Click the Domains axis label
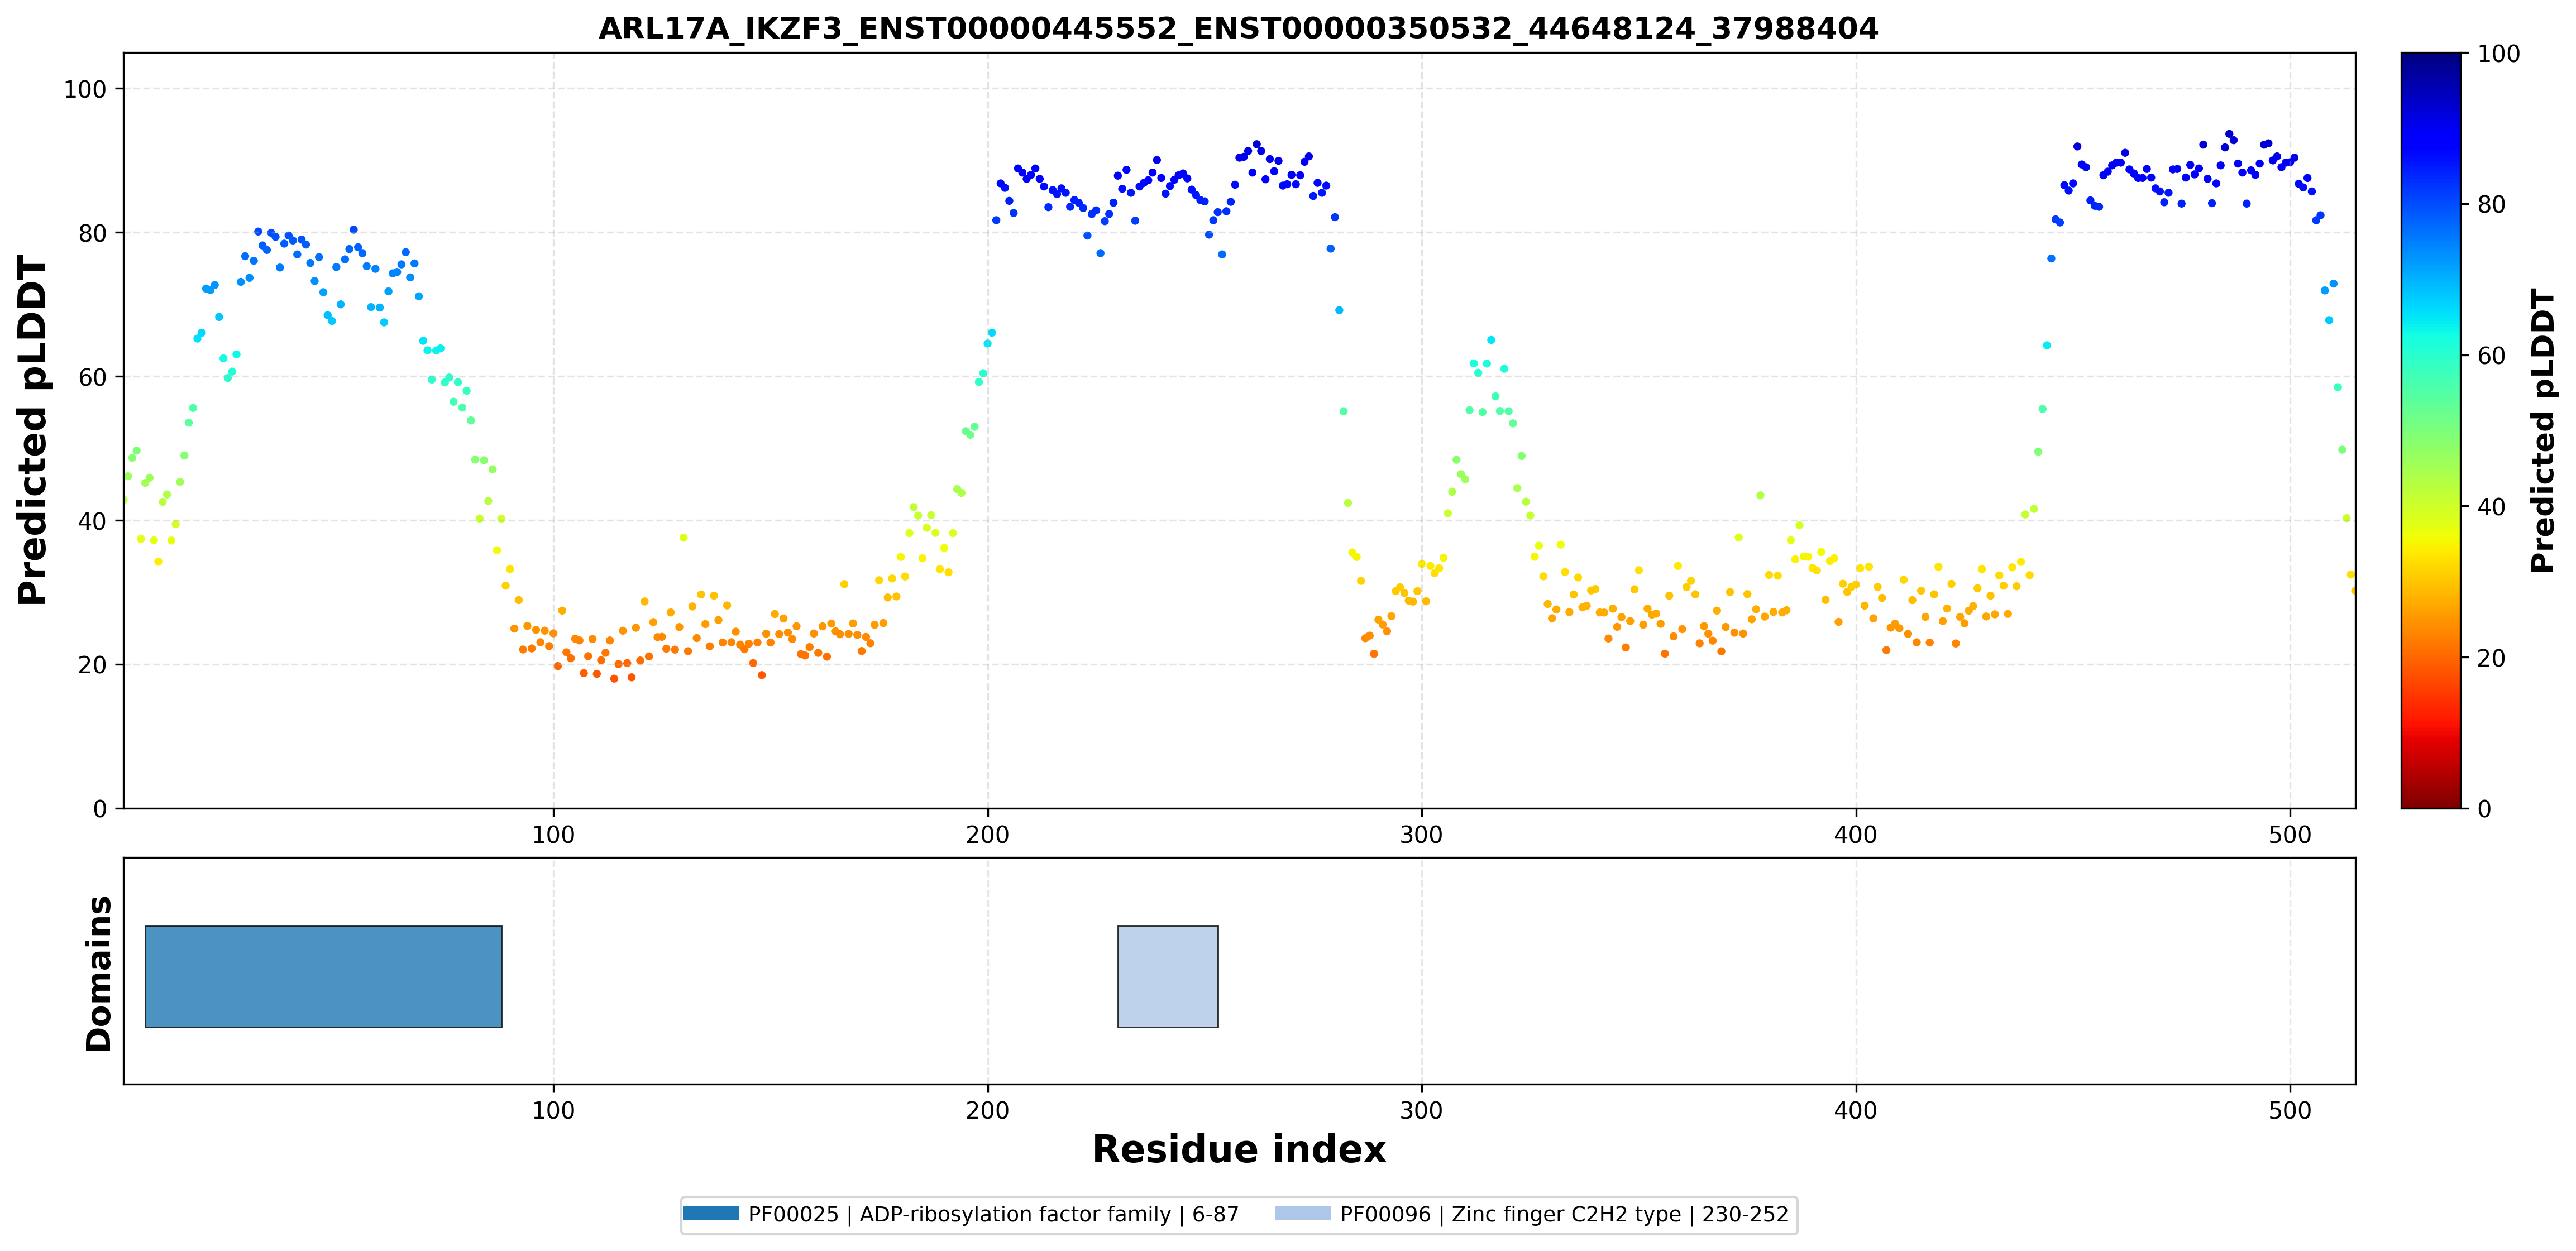This screenshot has width=2576, height=1251. [x=98, y=973]
